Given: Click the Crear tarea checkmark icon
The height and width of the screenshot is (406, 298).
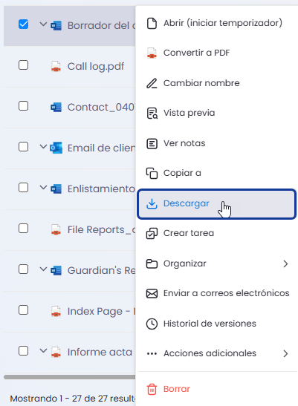Looking at the screenshot, I should [152, 233].
